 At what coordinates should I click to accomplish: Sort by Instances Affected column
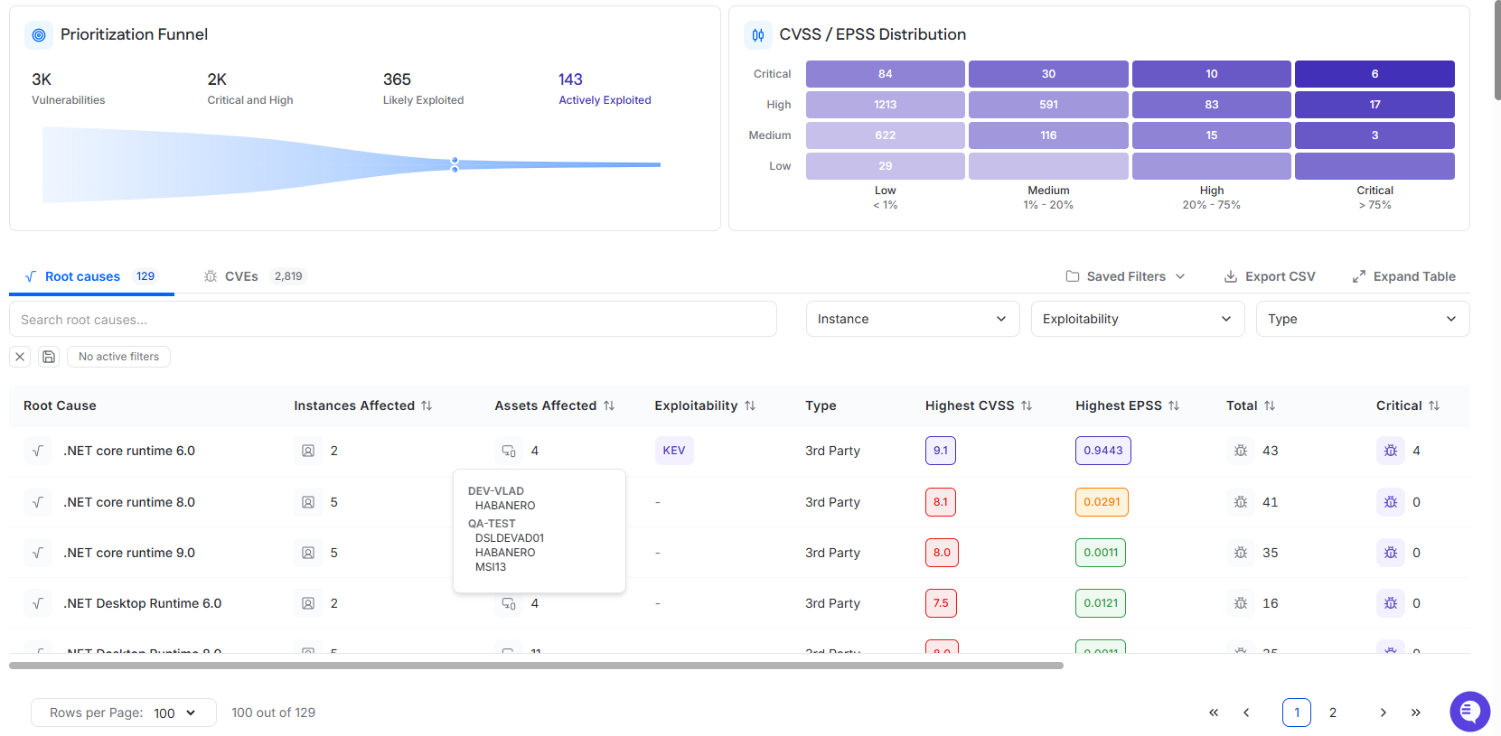(427, 406)
